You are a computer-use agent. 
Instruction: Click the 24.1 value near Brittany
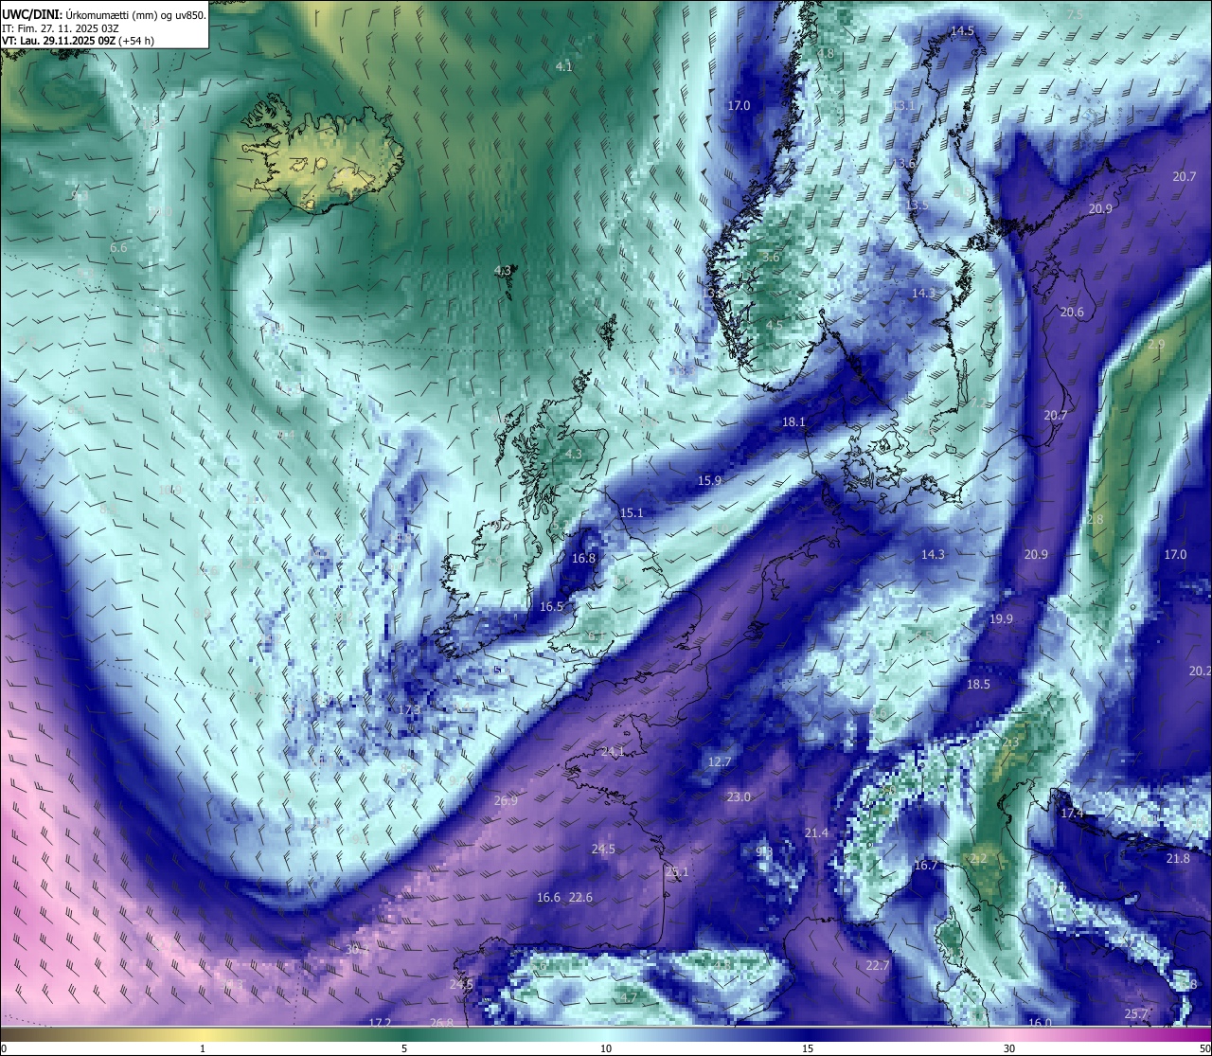613,752
